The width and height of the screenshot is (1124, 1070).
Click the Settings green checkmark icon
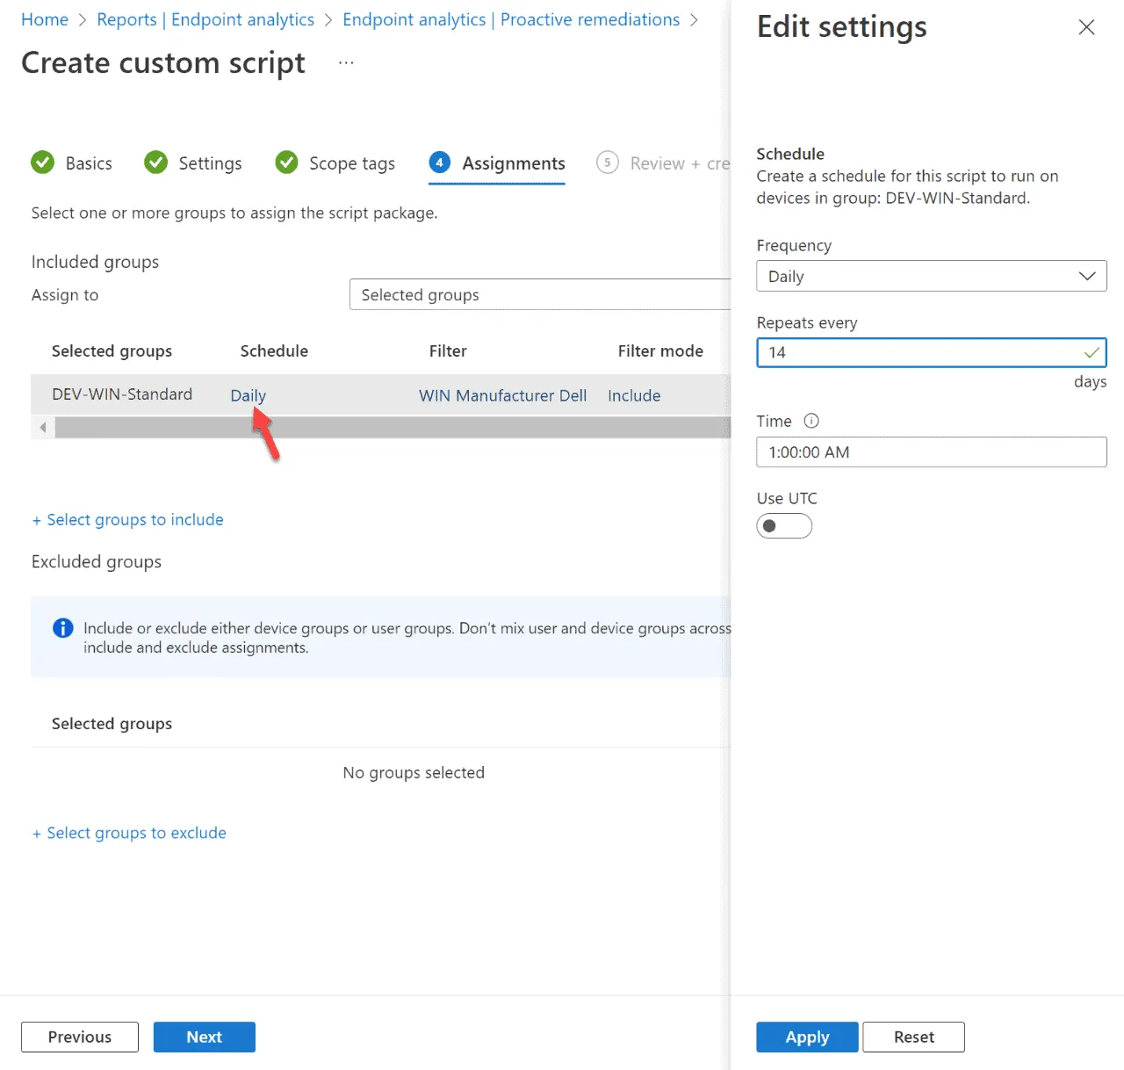point(155,163)
